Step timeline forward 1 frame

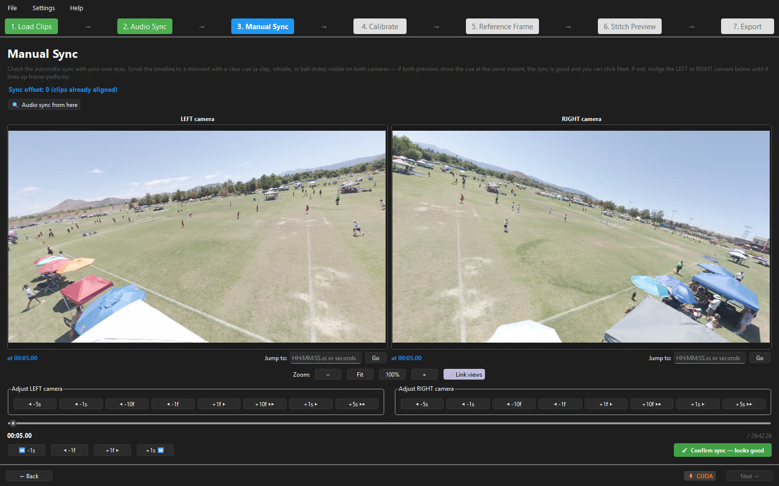pyautogui.click(x=112, y=450)
